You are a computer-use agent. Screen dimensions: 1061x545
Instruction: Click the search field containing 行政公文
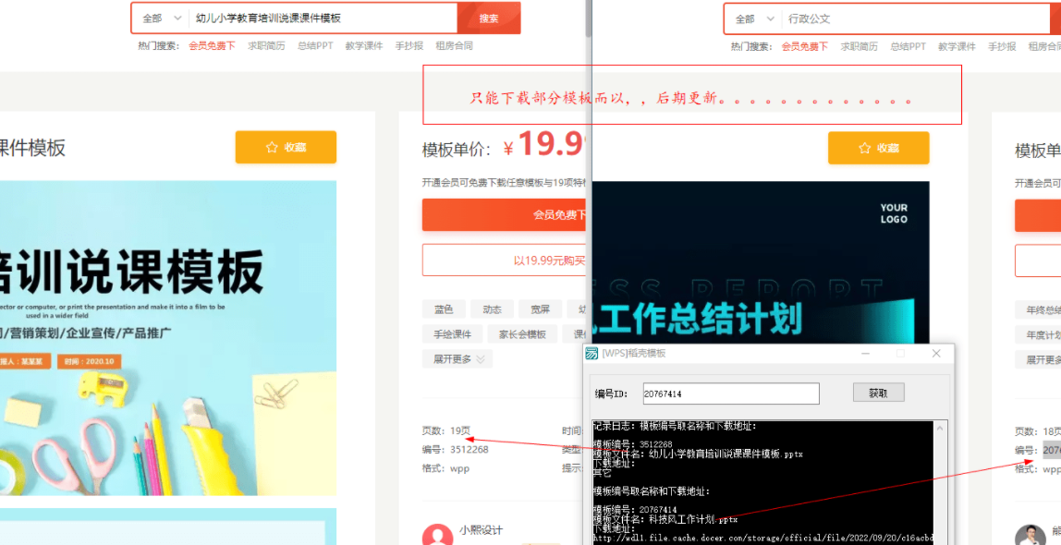pyautogui.click(x=916, y=18)
